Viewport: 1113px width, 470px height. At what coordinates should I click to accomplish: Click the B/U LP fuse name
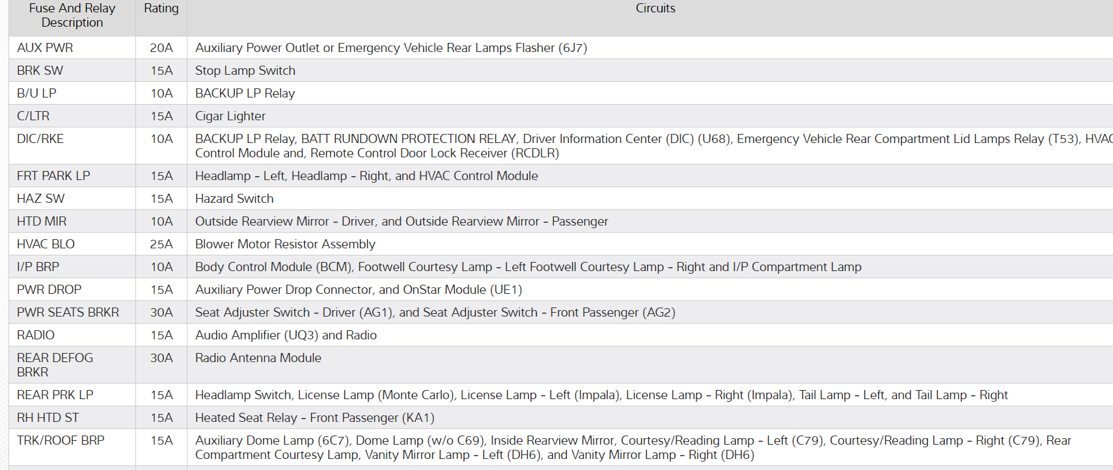click(36, 94)
